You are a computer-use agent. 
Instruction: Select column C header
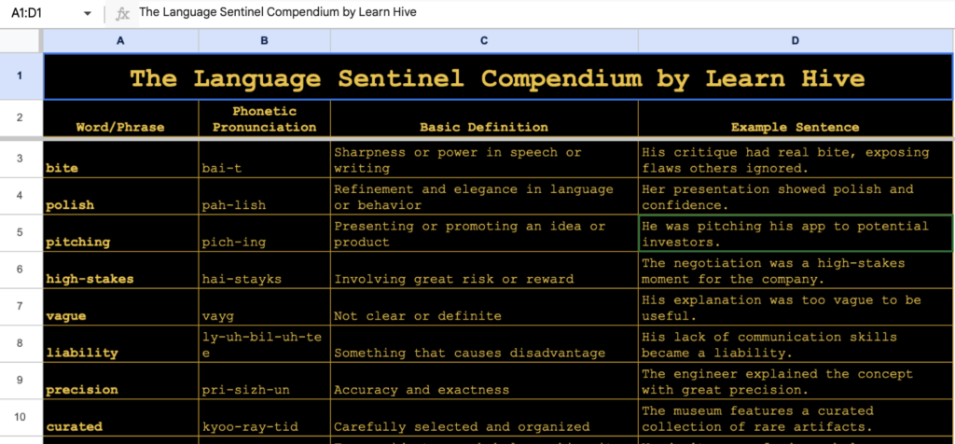pyautogui.click(x=484, y=41)
